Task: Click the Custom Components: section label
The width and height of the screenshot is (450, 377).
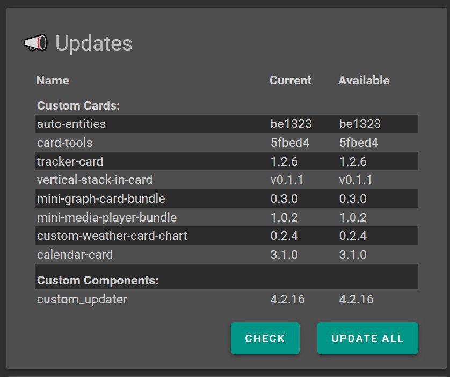Action: coord(98,280)
